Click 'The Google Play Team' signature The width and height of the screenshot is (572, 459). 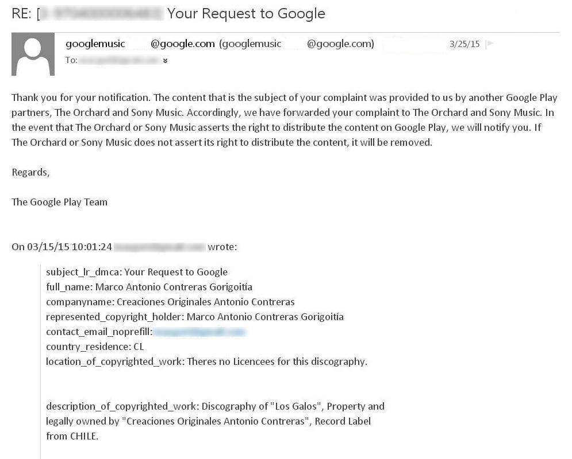click(60, 202)
